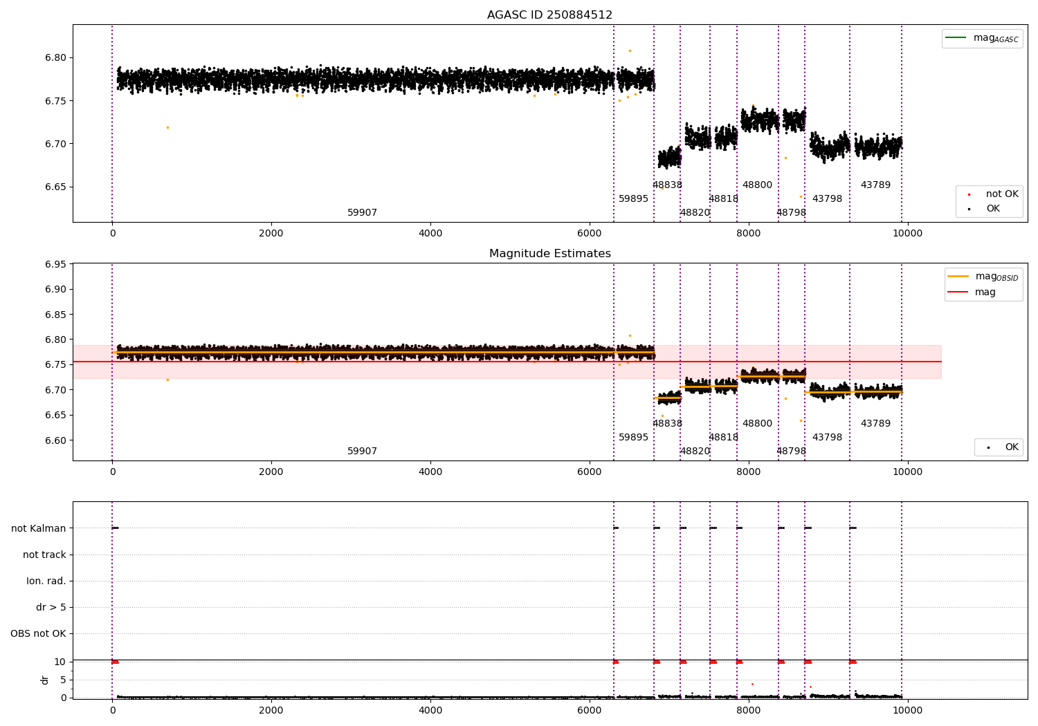This screenshot has width=1038, height=726.
Task: Click obsid label 48818 in Magnitude Estimates plot
Action: click(723, 438)
